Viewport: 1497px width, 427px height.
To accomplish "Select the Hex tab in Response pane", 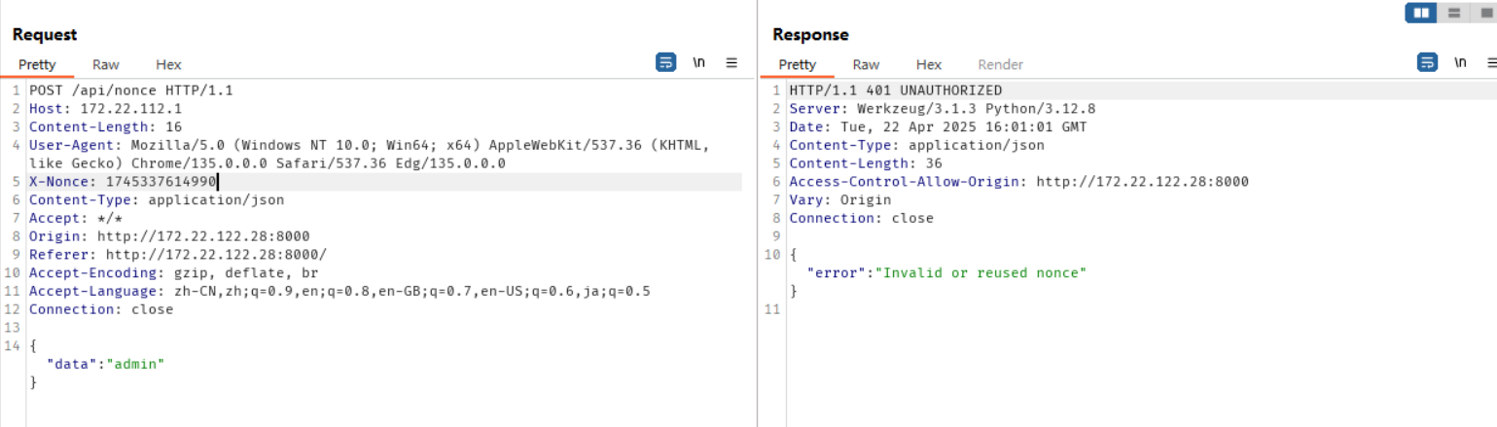I will pos(929,64).
